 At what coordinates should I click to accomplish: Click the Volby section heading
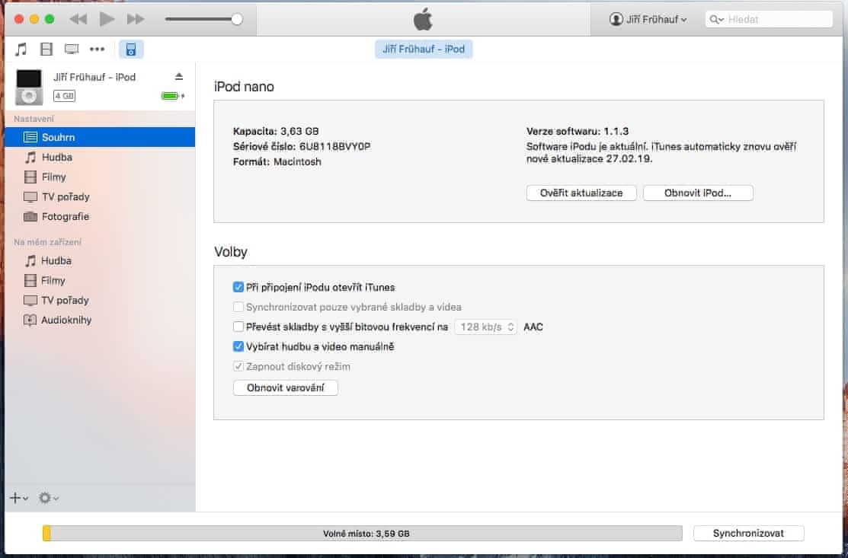click(x=230, y=252)
